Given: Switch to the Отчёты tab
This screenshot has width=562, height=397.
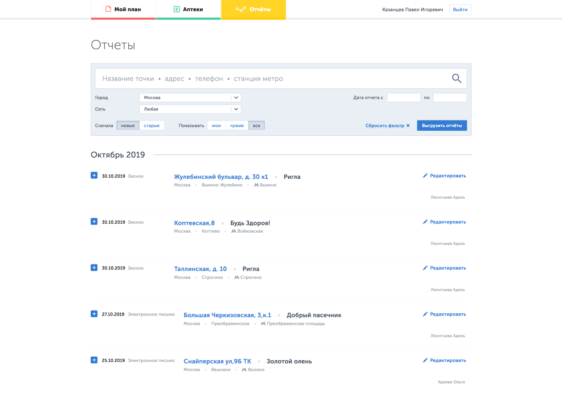Looking at the screenshot, I should [253, 10].
